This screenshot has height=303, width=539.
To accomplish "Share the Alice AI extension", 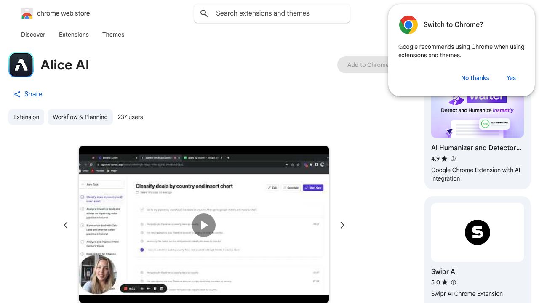I will (x=28, y=94).
